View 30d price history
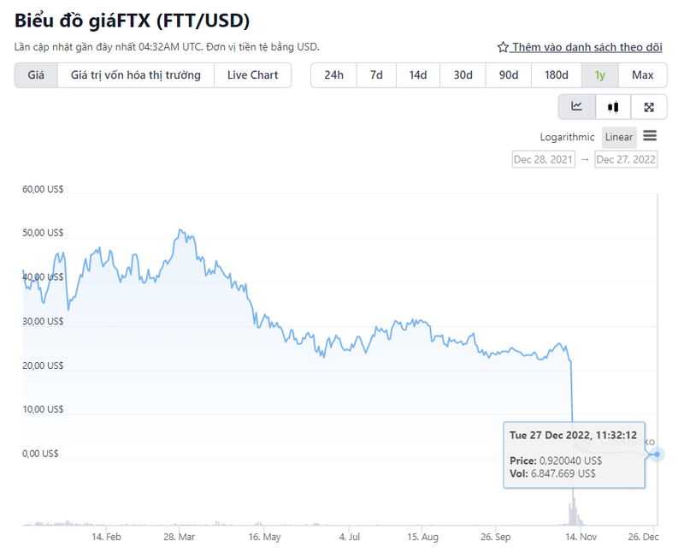This screenshot has height=559, width=684. (x=463, y=75)
